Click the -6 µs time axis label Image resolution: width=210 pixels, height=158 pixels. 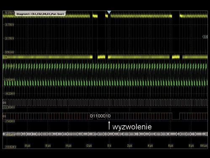48,146
